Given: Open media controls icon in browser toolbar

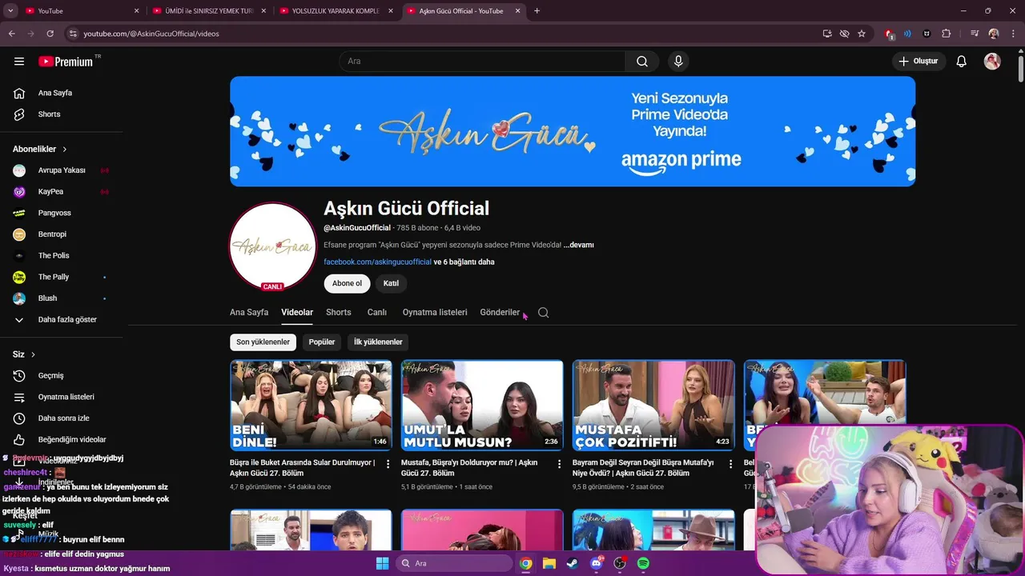Looking at the screenshot, I should coord(975,34).
